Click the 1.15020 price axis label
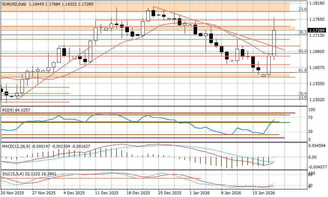The height and width of the screenshot is (197, 328). pos(317,99)
